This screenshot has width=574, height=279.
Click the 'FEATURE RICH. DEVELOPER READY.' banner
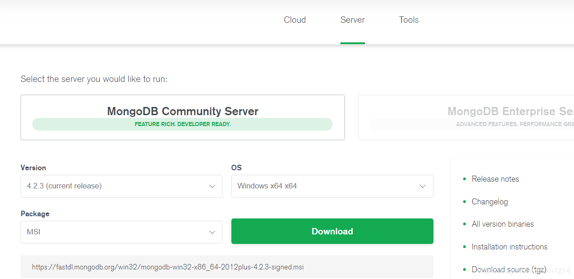(183, 124)
